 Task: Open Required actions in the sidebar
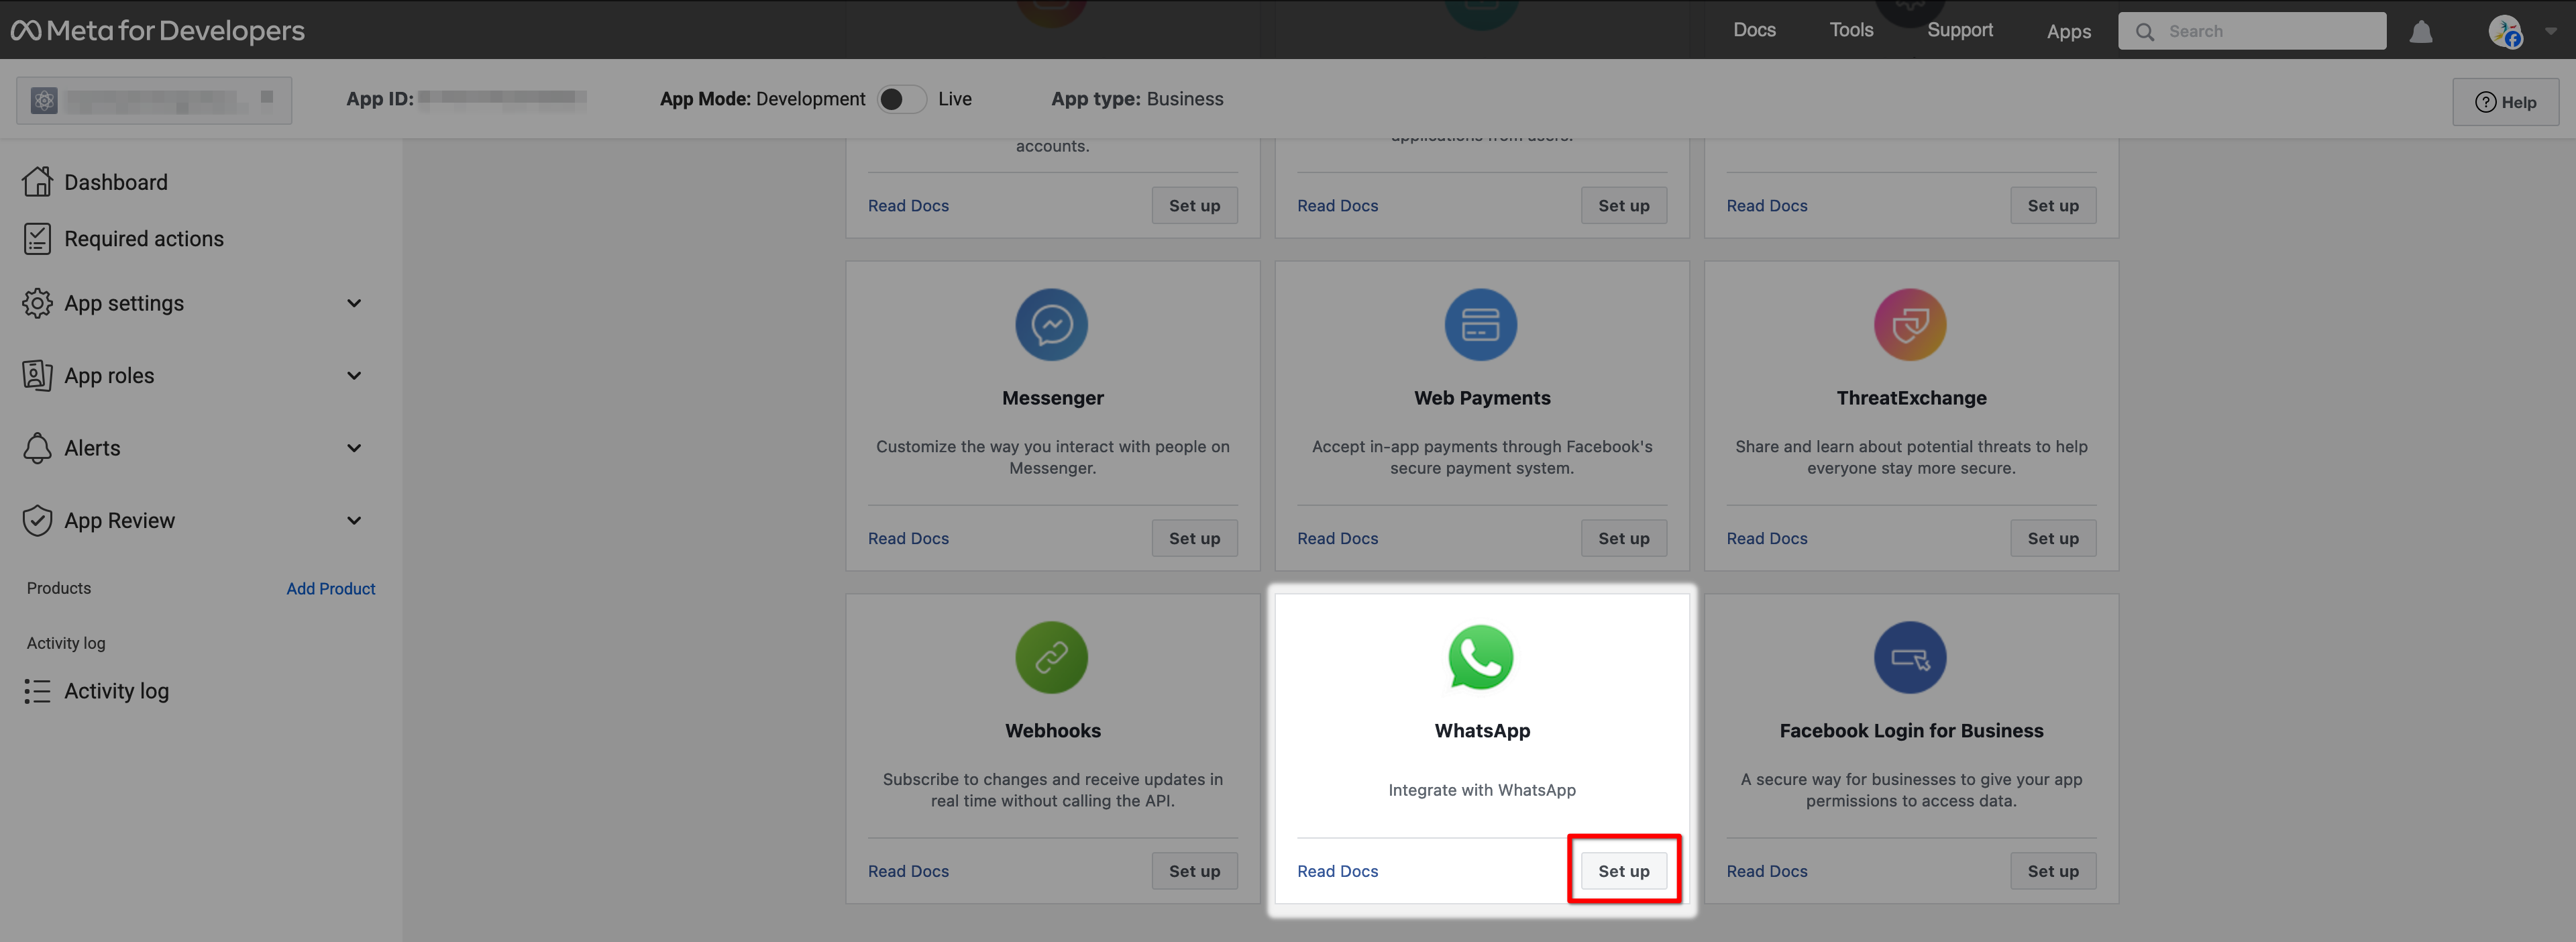coord(144,239)
